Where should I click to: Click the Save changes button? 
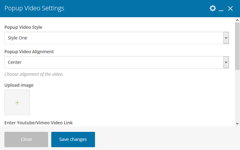coord(73,139)
